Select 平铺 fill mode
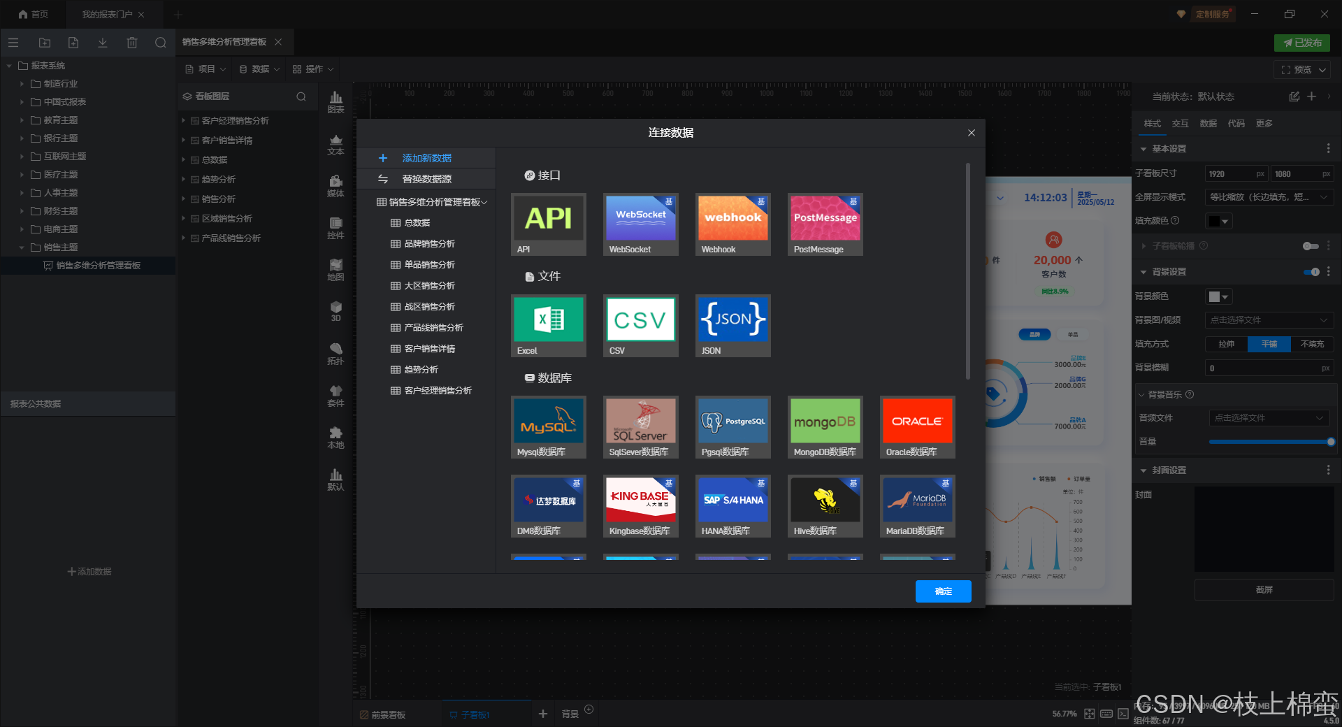1342x727 pixels. (1269, 344)
